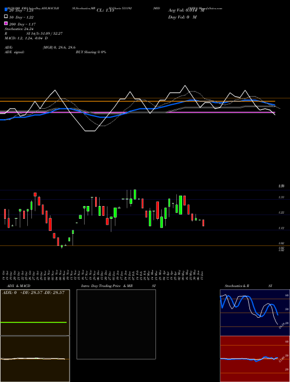The width and height of the screenshot is (290, 382).
Task: Click the '(MGR) 0, 28.6, 28.6' ADX values
Action: click(x=59, y=47)
